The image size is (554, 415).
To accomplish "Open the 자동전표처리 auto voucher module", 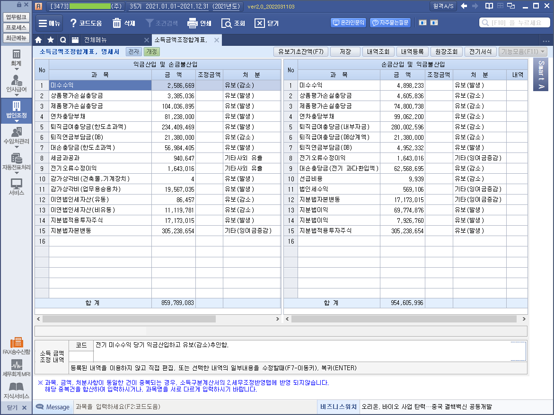I will 16,162.
